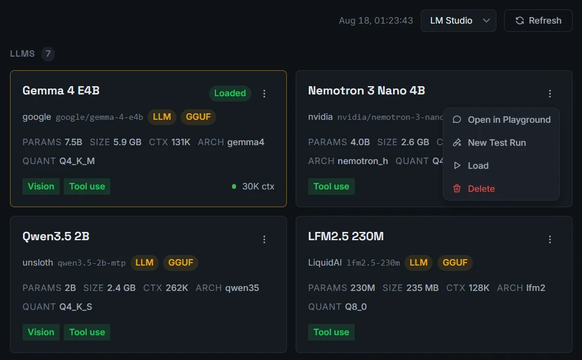This screenshot has height=360, width=582.
Task: Click the chat bubble icon for Playground
Action: coord(457,119)
